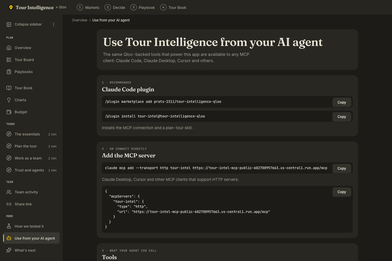Screen dimensions: 392x261
Task: Click the yellow Tour Intelligence logo pin icon
Action: point(11,7)
